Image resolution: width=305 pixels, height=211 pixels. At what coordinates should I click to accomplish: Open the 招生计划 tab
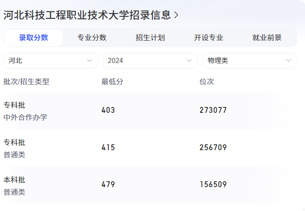click(150, 38)
